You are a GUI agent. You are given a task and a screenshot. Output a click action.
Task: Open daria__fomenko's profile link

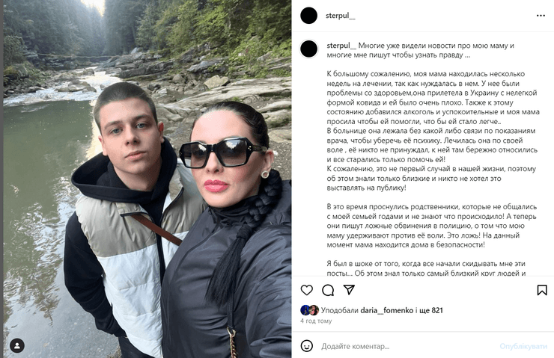[386, 310]
